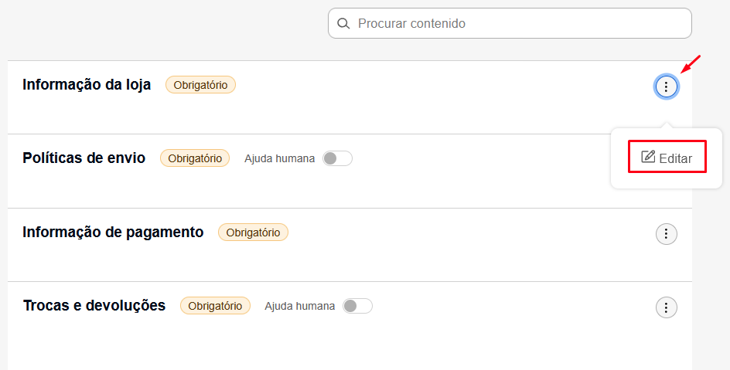Open three-dot menu for Trocas e devoluções
Image resolution: width=730 pixels, height=370 pixels.
pyautogui.click(x=667, y=307)
